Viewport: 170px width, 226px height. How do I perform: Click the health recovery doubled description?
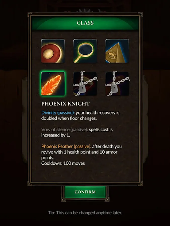(x=80, y=116)
